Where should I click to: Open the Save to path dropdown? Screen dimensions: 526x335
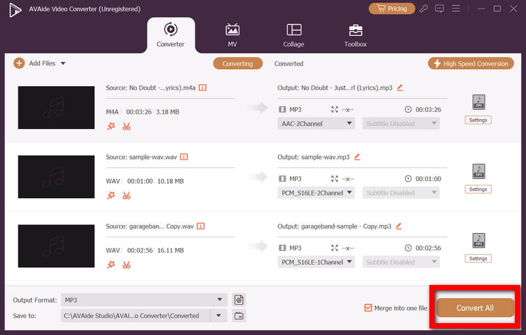point(219,315)
